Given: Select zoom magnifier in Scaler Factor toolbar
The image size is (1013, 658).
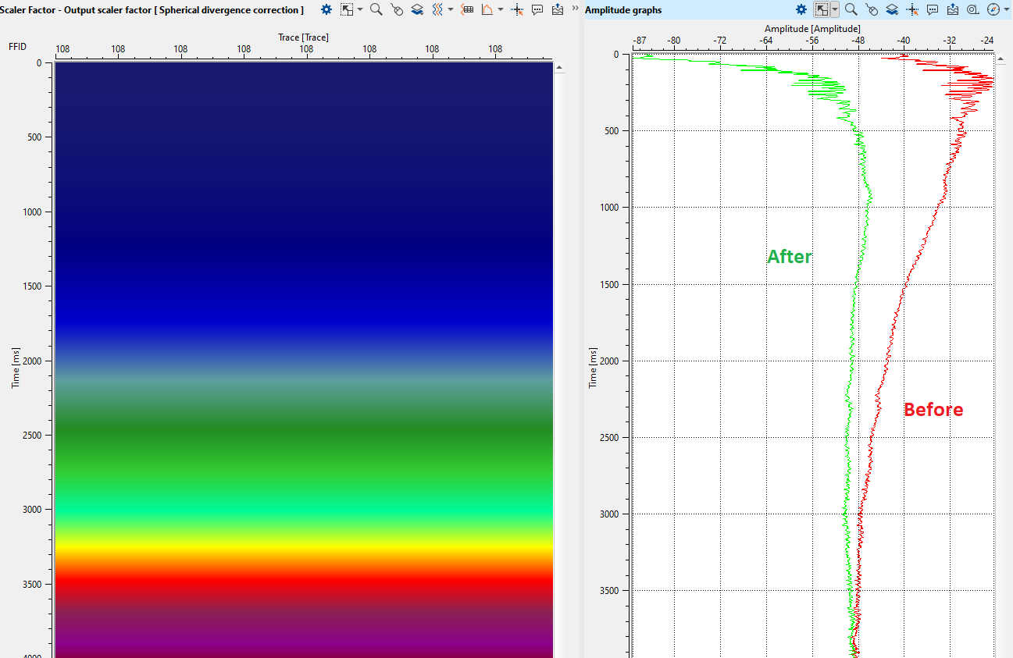Looking at the screenshot, I should point(376,9).
